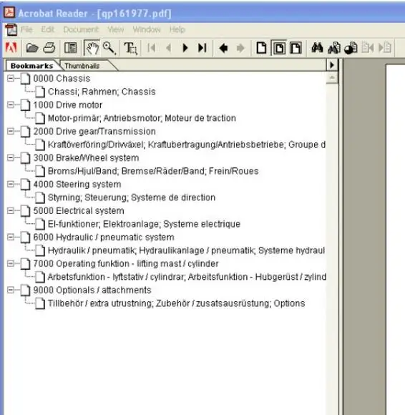The width and height of the screenshot is (405, 415).
Task: Open the bookmarks pane menu arrow
Action: 332,65
